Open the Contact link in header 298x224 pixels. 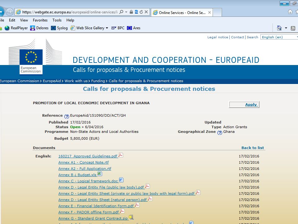pyautogui.click(x=237, y=37)
